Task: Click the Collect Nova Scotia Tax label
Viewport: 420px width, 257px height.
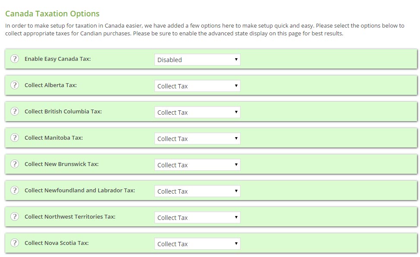Action: click(56, 243)
